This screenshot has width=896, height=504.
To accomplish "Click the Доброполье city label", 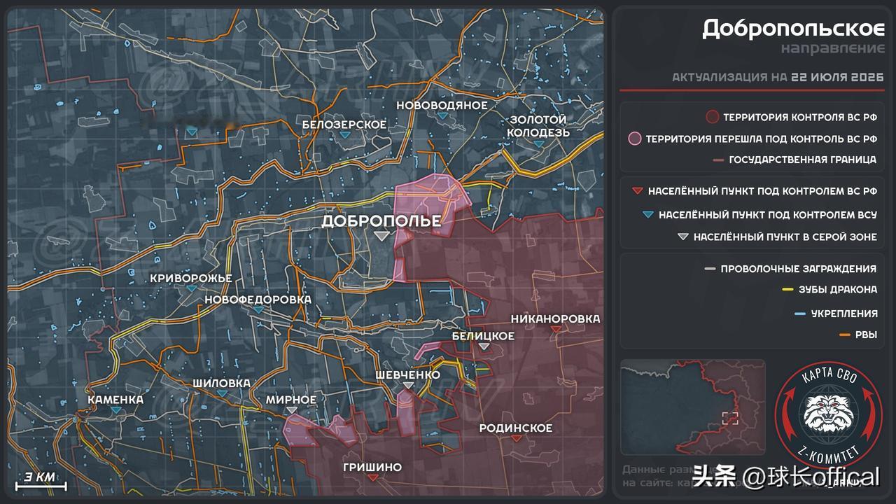I will click(x=381, y=221).
